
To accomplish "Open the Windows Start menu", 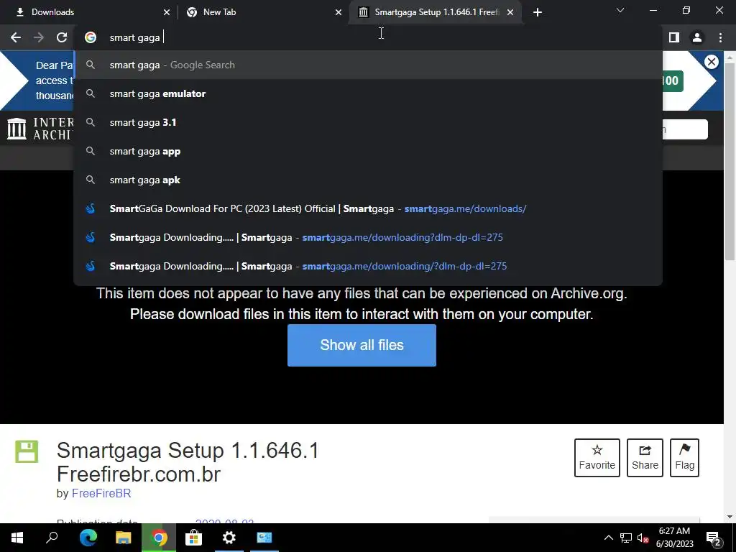I will pos(17,538).
